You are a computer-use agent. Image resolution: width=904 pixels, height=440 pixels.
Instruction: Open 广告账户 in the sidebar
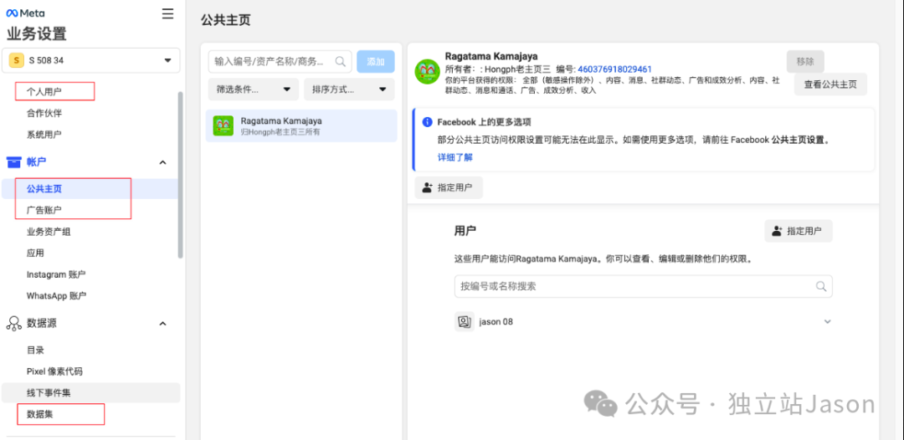[x=44, y=210]
